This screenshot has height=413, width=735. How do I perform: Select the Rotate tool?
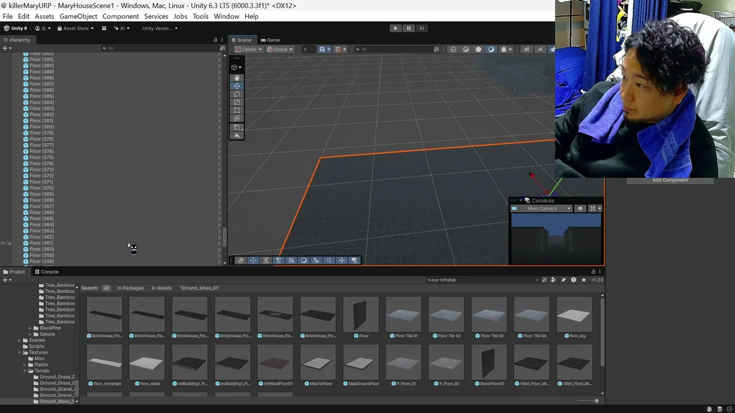(237, 94)
